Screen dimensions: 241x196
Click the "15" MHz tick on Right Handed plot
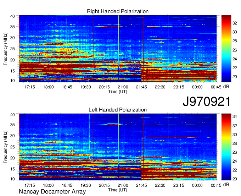12,71
